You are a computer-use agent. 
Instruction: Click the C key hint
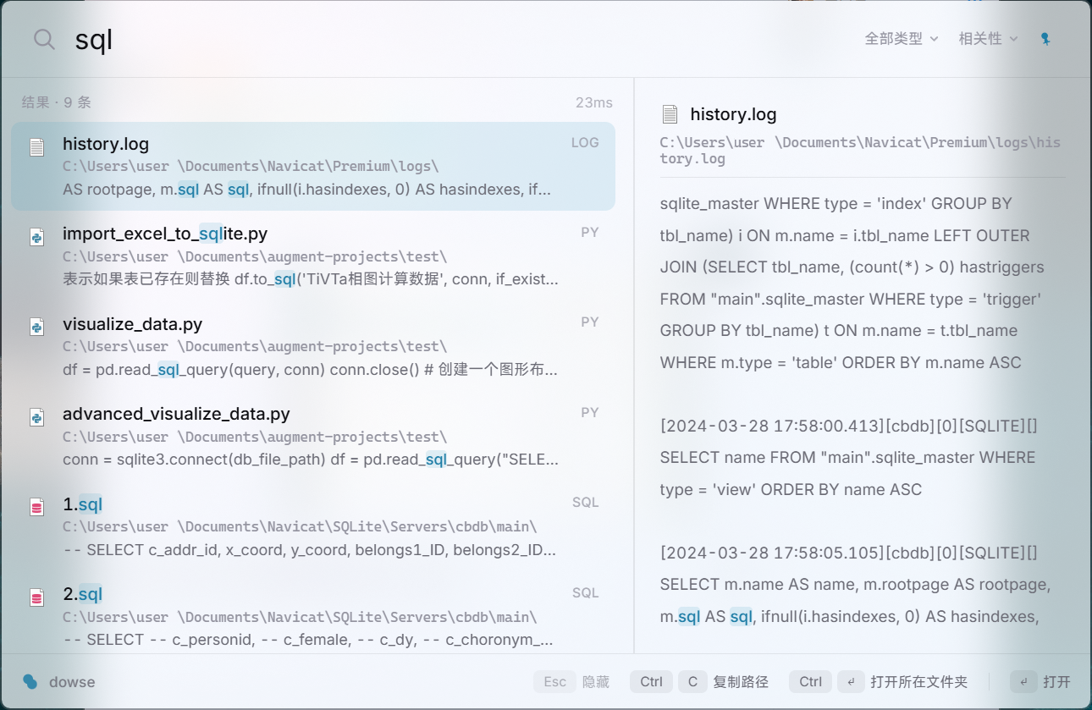[692, 682]
